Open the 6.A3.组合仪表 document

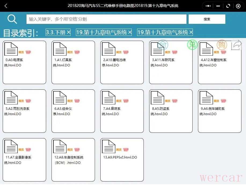click(x=73, y=111)
